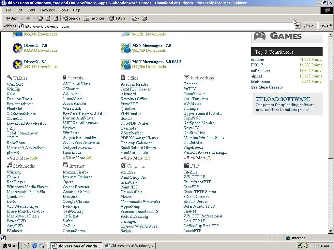This screenshot has height=250, width=334.
Task: Print the page with Print icon
Action: (x=144, y=18)
